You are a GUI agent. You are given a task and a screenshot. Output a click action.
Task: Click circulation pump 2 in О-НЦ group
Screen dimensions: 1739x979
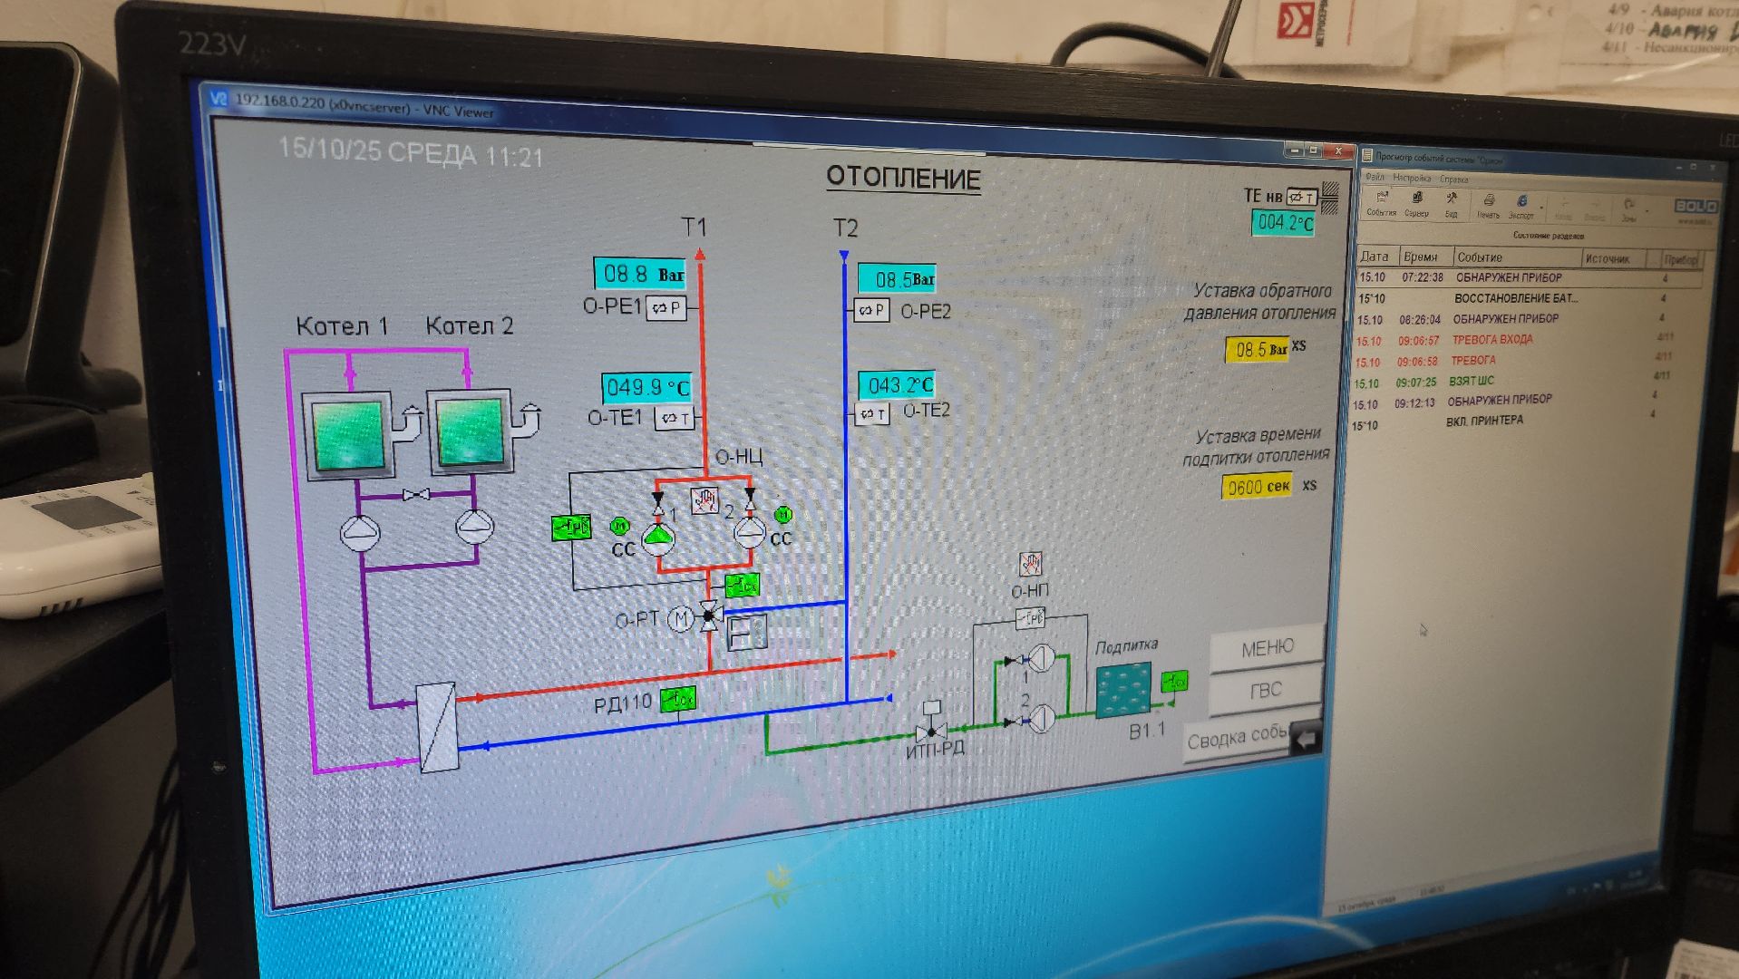[x=749, y=532]
